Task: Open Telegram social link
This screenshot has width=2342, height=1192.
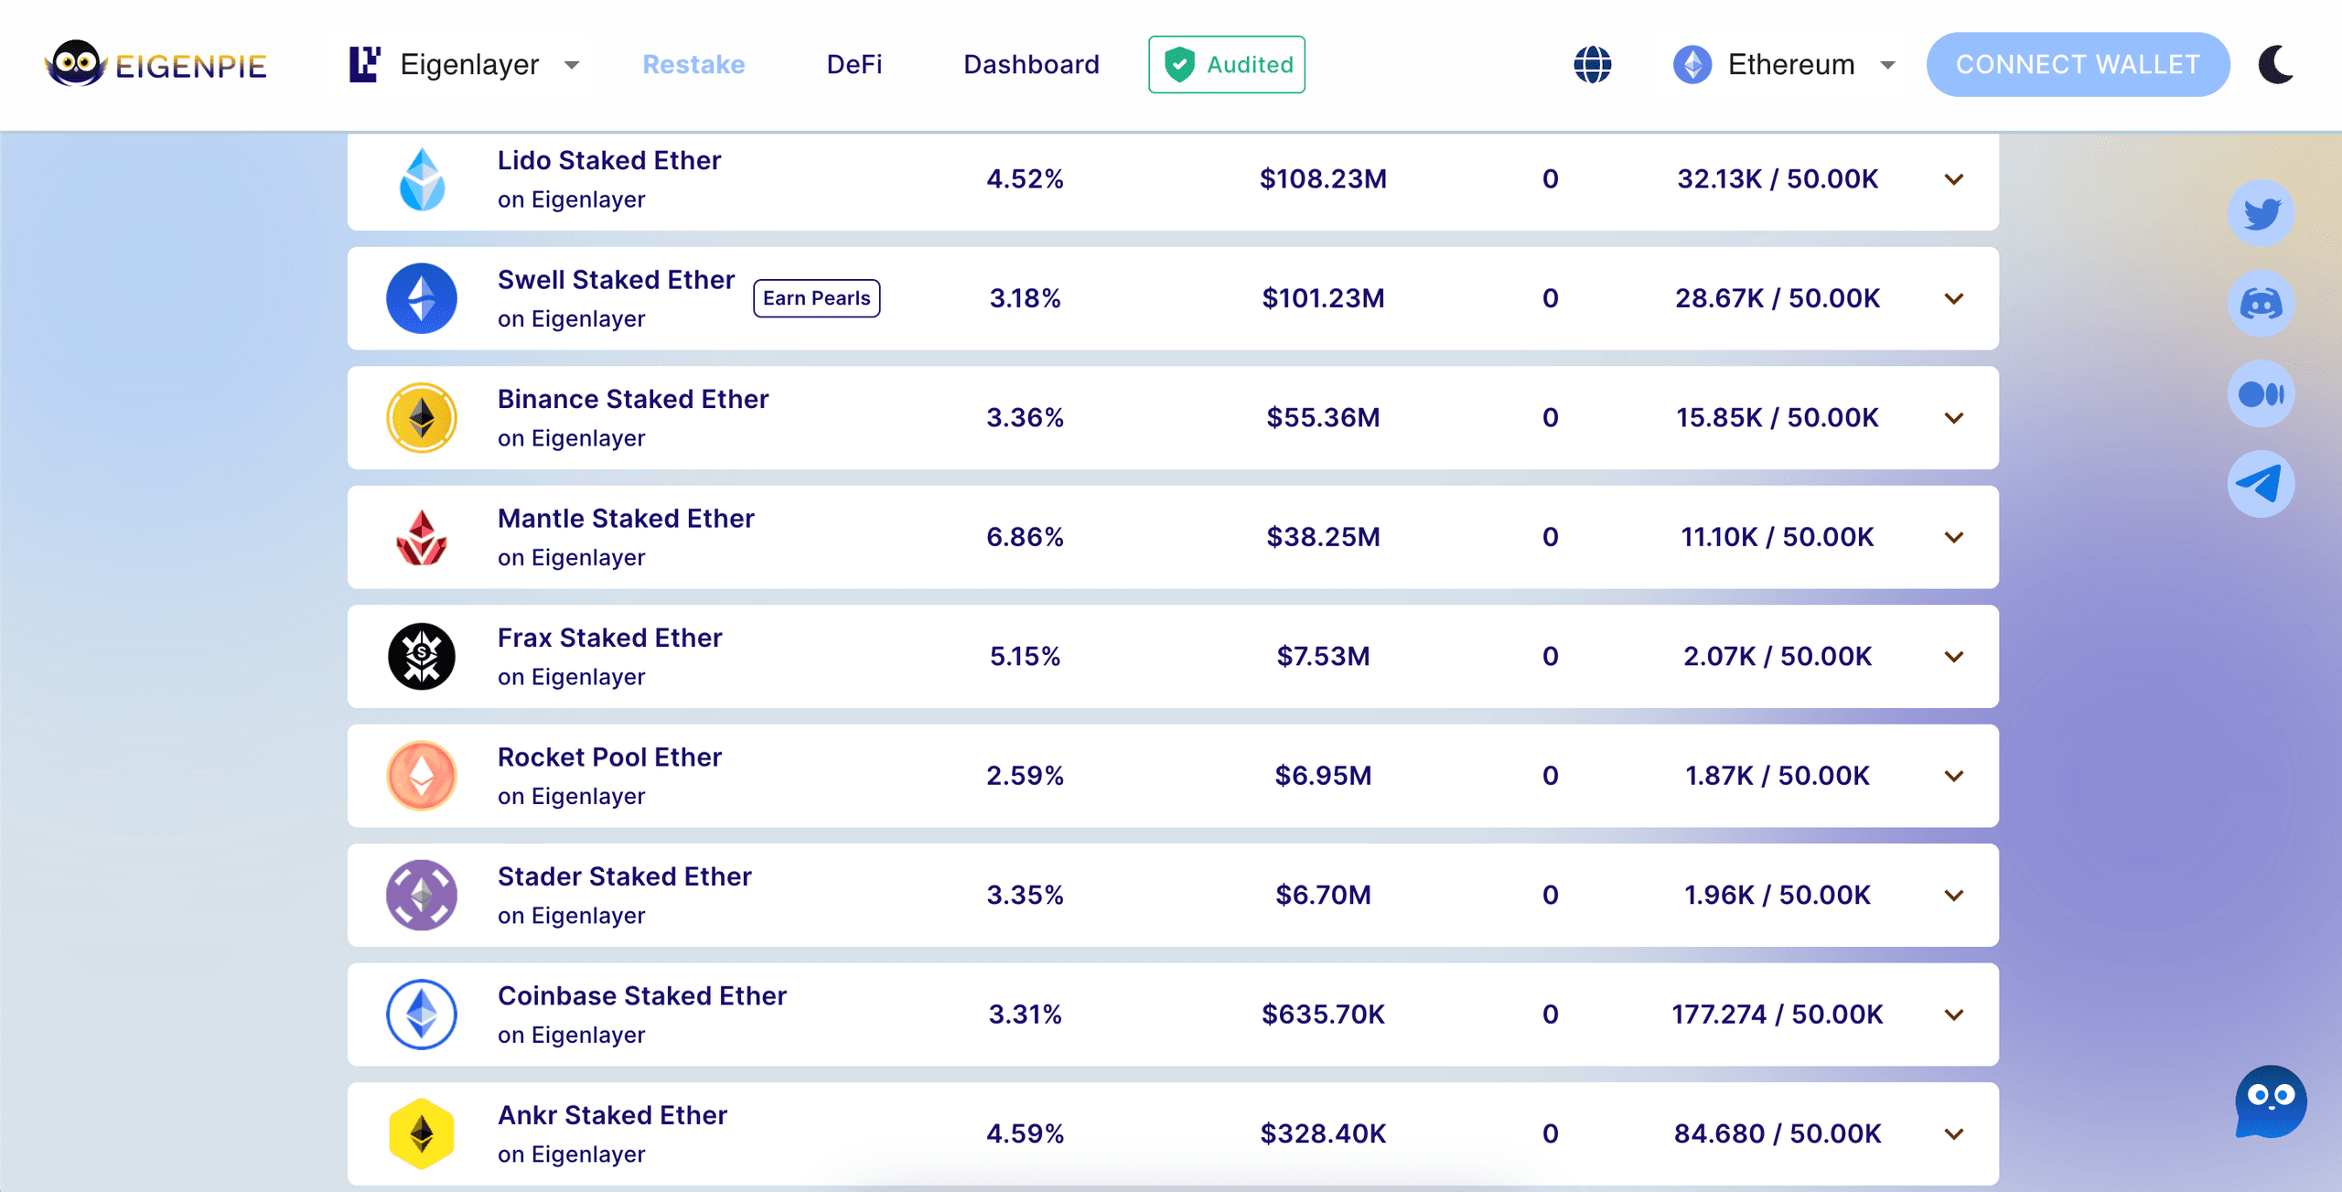Action: pyautogui.click(x=2261, y=484)
